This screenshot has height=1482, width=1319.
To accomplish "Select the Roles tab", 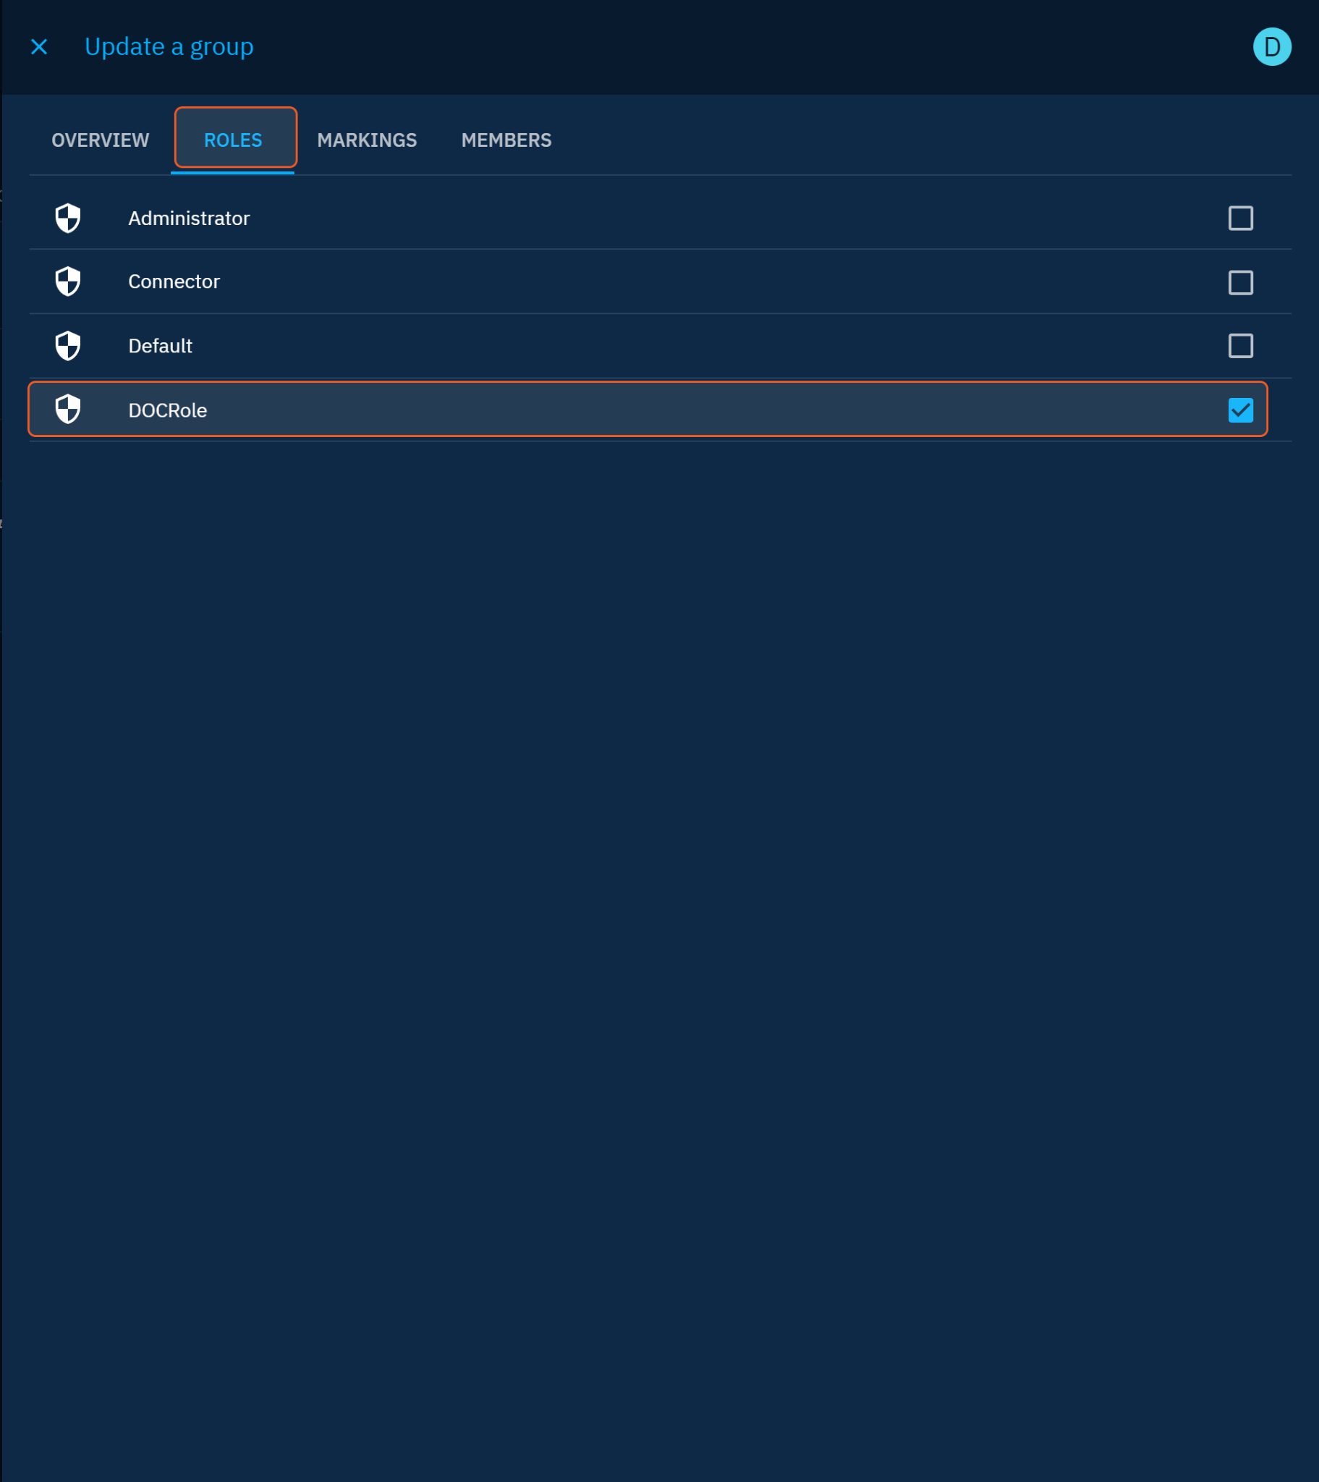I will click(x=233, y=140).
